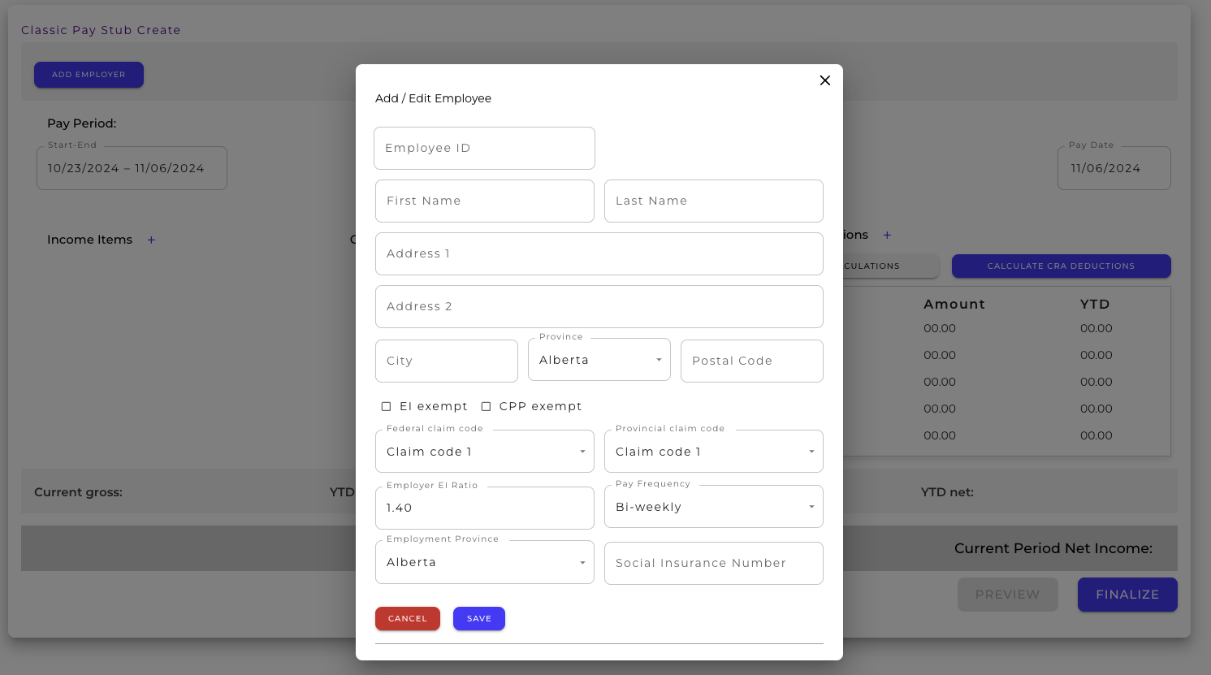The height and width of the screenshot is (675, 1211).
Task: Focus the Last Name field
Action: pyautogui.click(x=714, y=201)
